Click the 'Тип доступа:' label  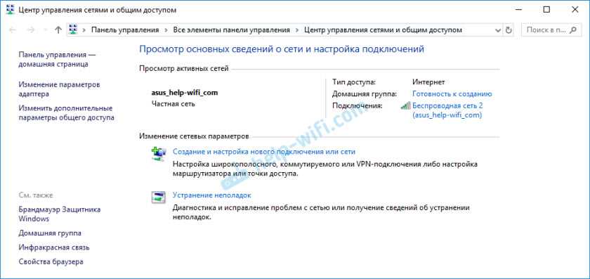pos(354,82)
